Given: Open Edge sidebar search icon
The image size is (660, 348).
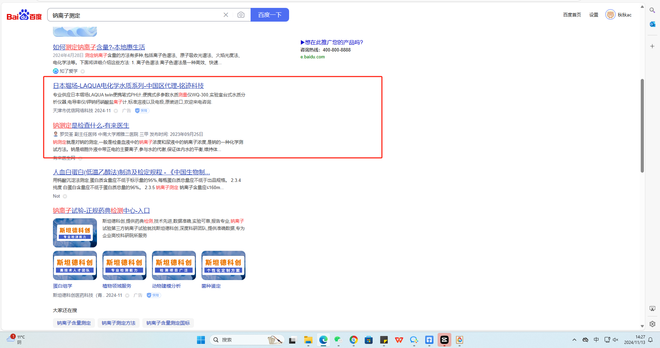Looking at the screenshot, I should click(x=652, y=10).
